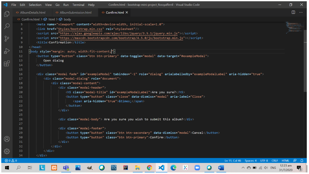The width and height of the screenshot is (309, 174).
Task: Show errors and warnings in status bar
Action: (11, 160)
